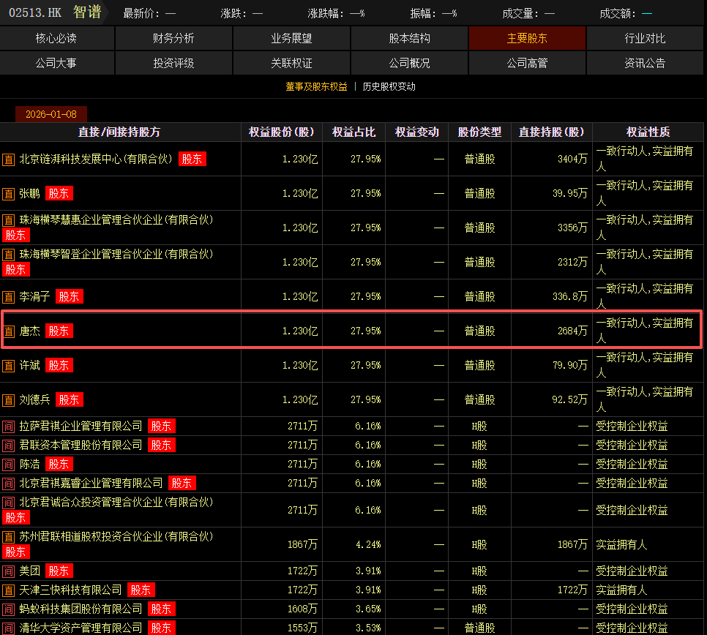Switch to the 财务分析 tab
Image resolution: width=707 pixels, height=635 pixels.
(x=173, y=38)
